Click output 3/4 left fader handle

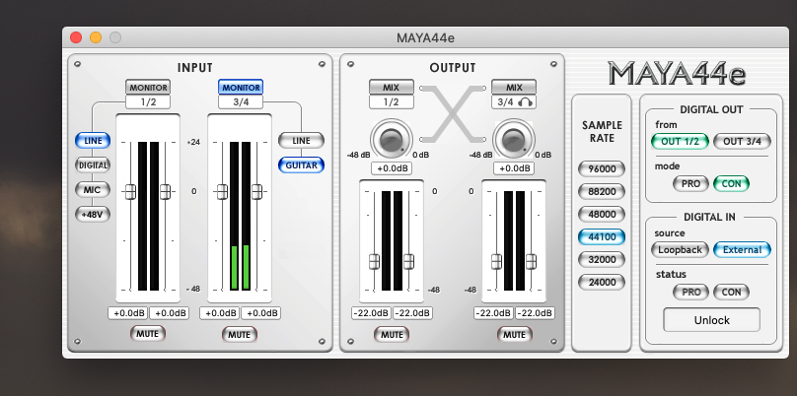coord(496,261)
